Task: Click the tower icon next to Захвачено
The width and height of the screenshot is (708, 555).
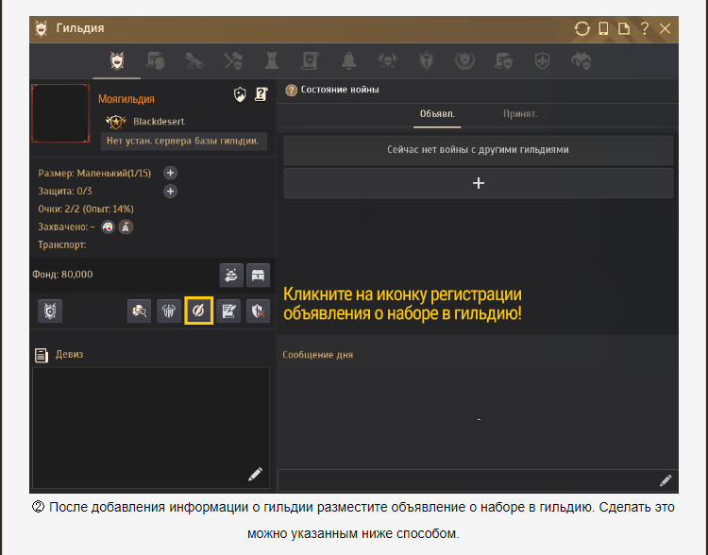Action: click(126, 227)
